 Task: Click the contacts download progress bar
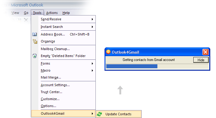pyautogui.click(x=157, y=66)
